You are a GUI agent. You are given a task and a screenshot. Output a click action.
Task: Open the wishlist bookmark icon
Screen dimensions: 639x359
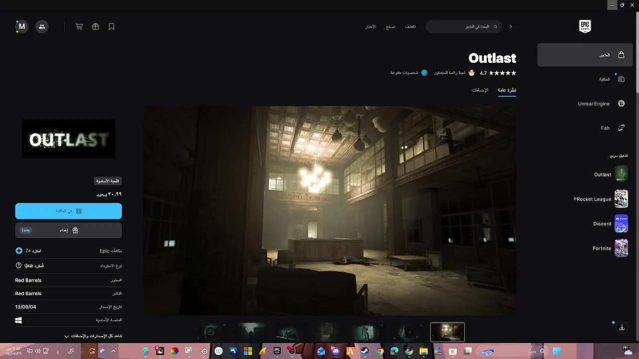111,26
